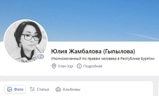Click the info circle icon beside Подробнее
Screen dimensions: 159x96
coord(79,66)
